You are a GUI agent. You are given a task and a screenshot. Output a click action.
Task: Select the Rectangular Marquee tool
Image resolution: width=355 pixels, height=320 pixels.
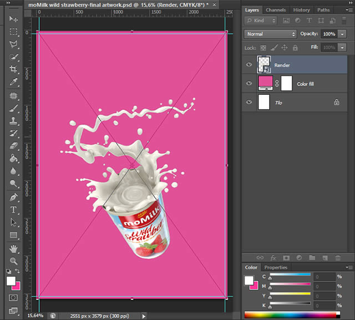pos(13,32)
